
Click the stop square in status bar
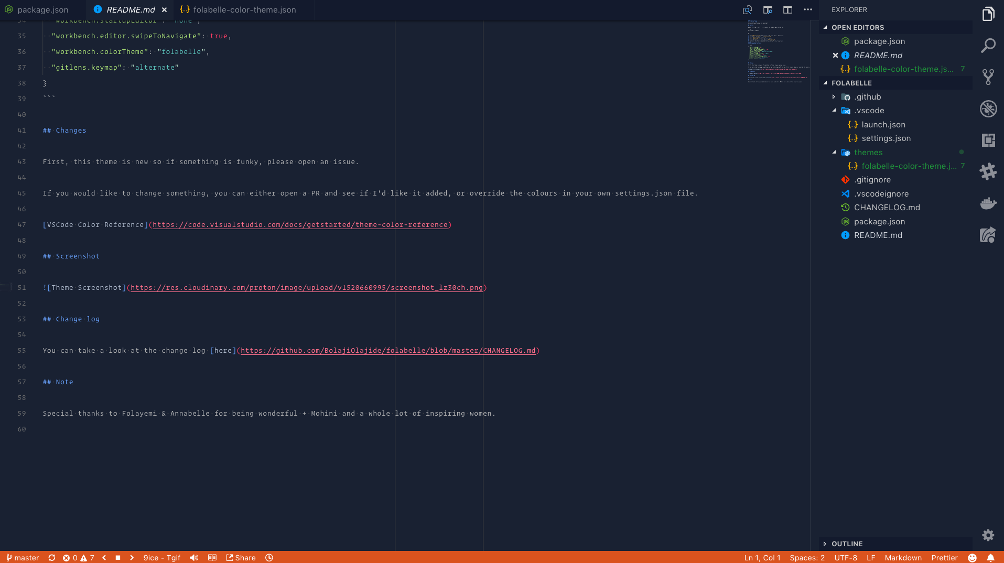point(118,558)
